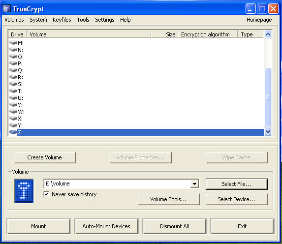The image size is (282, 244).
Task: Click the Drive column header
Action: tap(17, 34)
